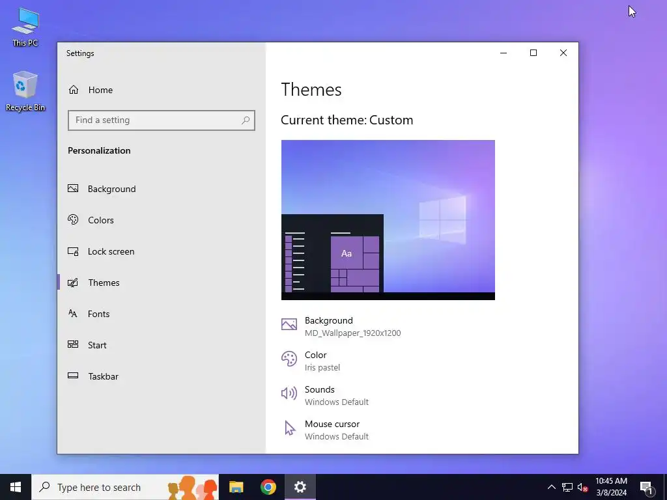Click the magnifier icon in Find a setting
Image resolution: width=667 pixels, height=500 pixels.
tap(246, 120)
